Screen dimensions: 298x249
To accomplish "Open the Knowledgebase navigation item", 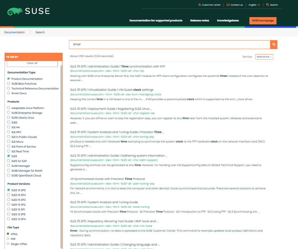I will pyautogui.click(x=228, y=20).
